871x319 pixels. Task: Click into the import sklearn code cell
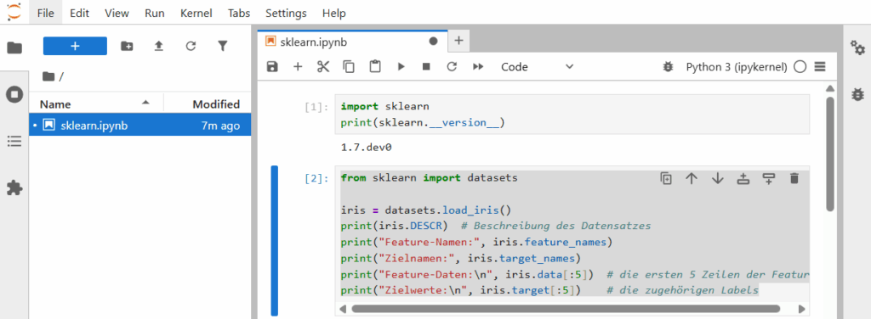pyautogui.click(x=572, y=114)
